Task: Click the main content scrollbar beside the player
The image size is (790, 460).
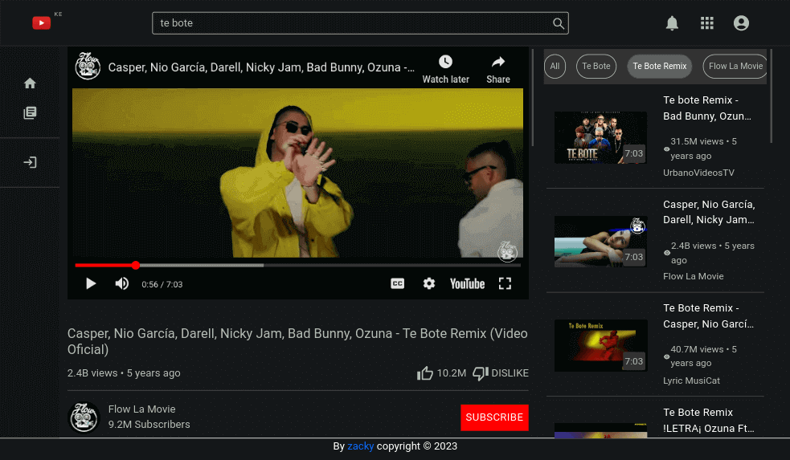Action: click(x=533, y=98)
